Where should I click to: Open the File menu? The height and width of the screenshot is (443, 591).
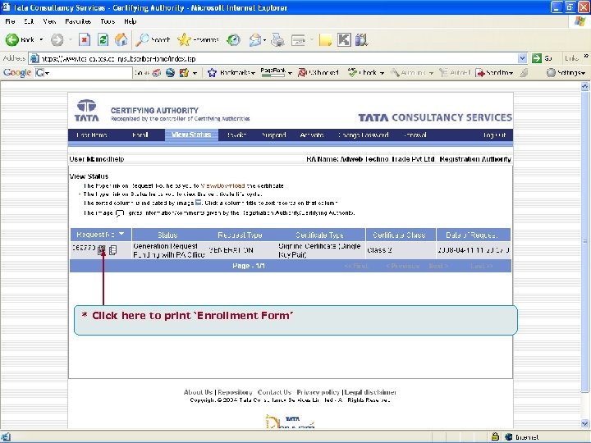coord(10,21)
